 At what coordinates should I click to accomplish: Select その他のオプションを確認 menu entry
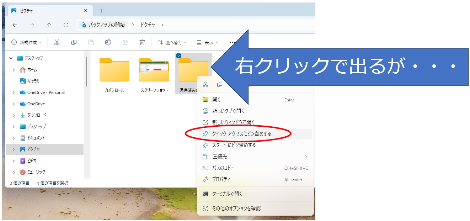(236, 208)
